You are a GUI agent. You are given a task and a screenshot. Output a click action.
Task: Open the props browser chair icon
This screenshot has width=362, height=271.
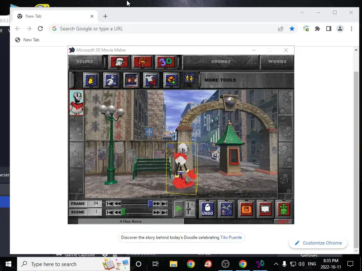tap(142, 62)
